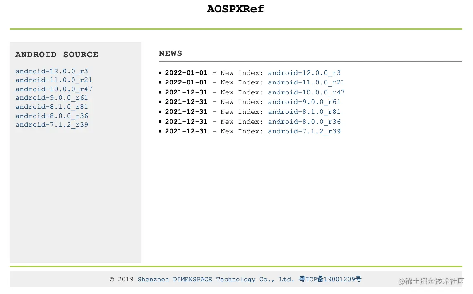Follow News link for android-8.1.0_r81 index
The height and width of the screenshot is (294, 473).
pos(304,112)
